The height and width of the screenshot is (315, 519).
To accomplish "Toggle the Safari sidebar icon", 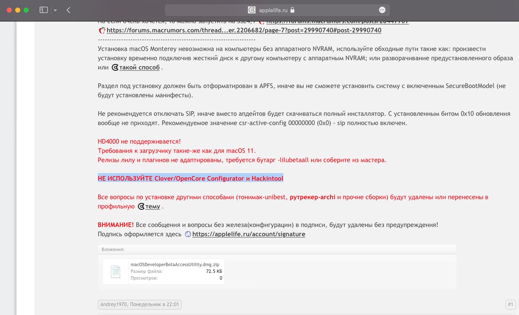I will tap(44, 10).
